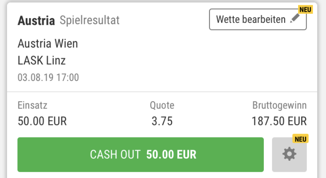Click the Einsatz label
The width and height of the screenshot is (326, 178).
[32, 105]
